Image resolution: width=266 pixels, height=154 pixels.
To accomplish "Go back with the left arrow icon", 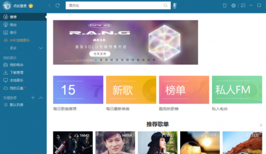I will point(50,5).
